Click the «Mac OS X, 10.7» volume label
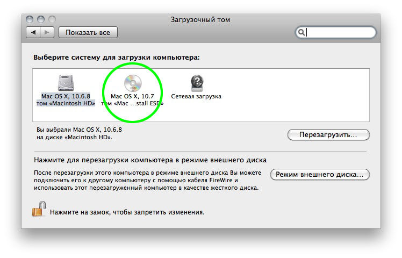This screenshot has height=258, width=402. coord(132,96)
